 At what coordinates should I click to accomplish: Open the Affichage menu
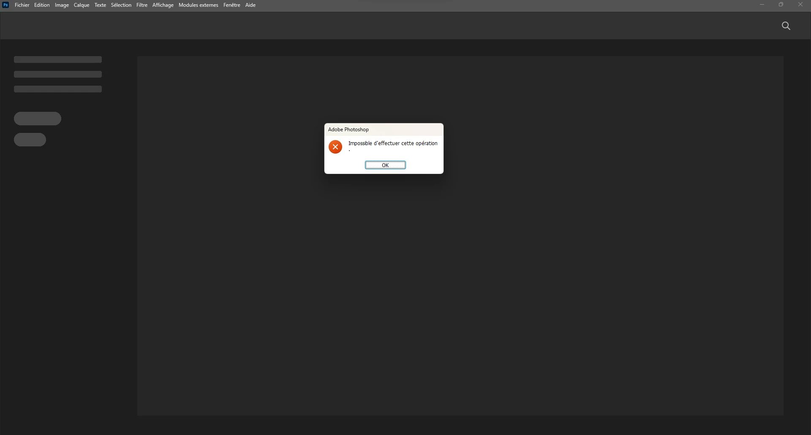point(163,5)
